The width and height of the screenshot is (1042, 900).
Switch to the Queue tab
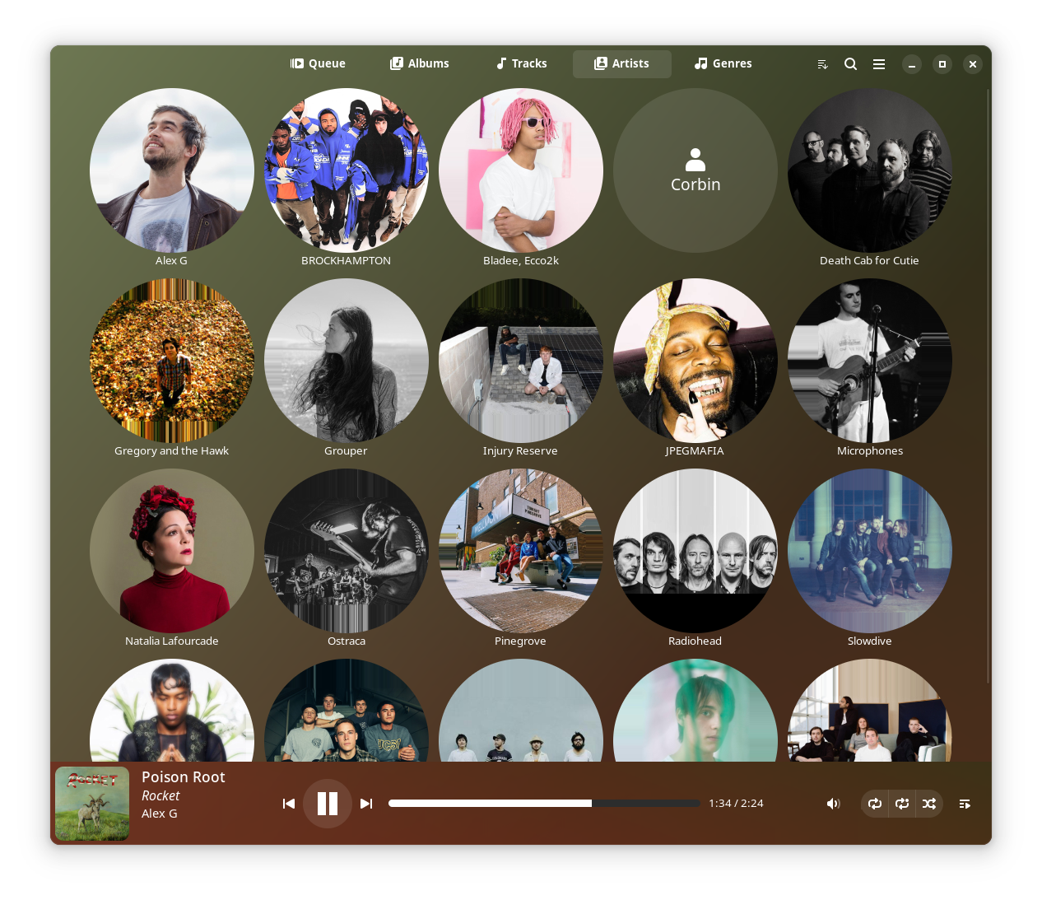point(318,64)
